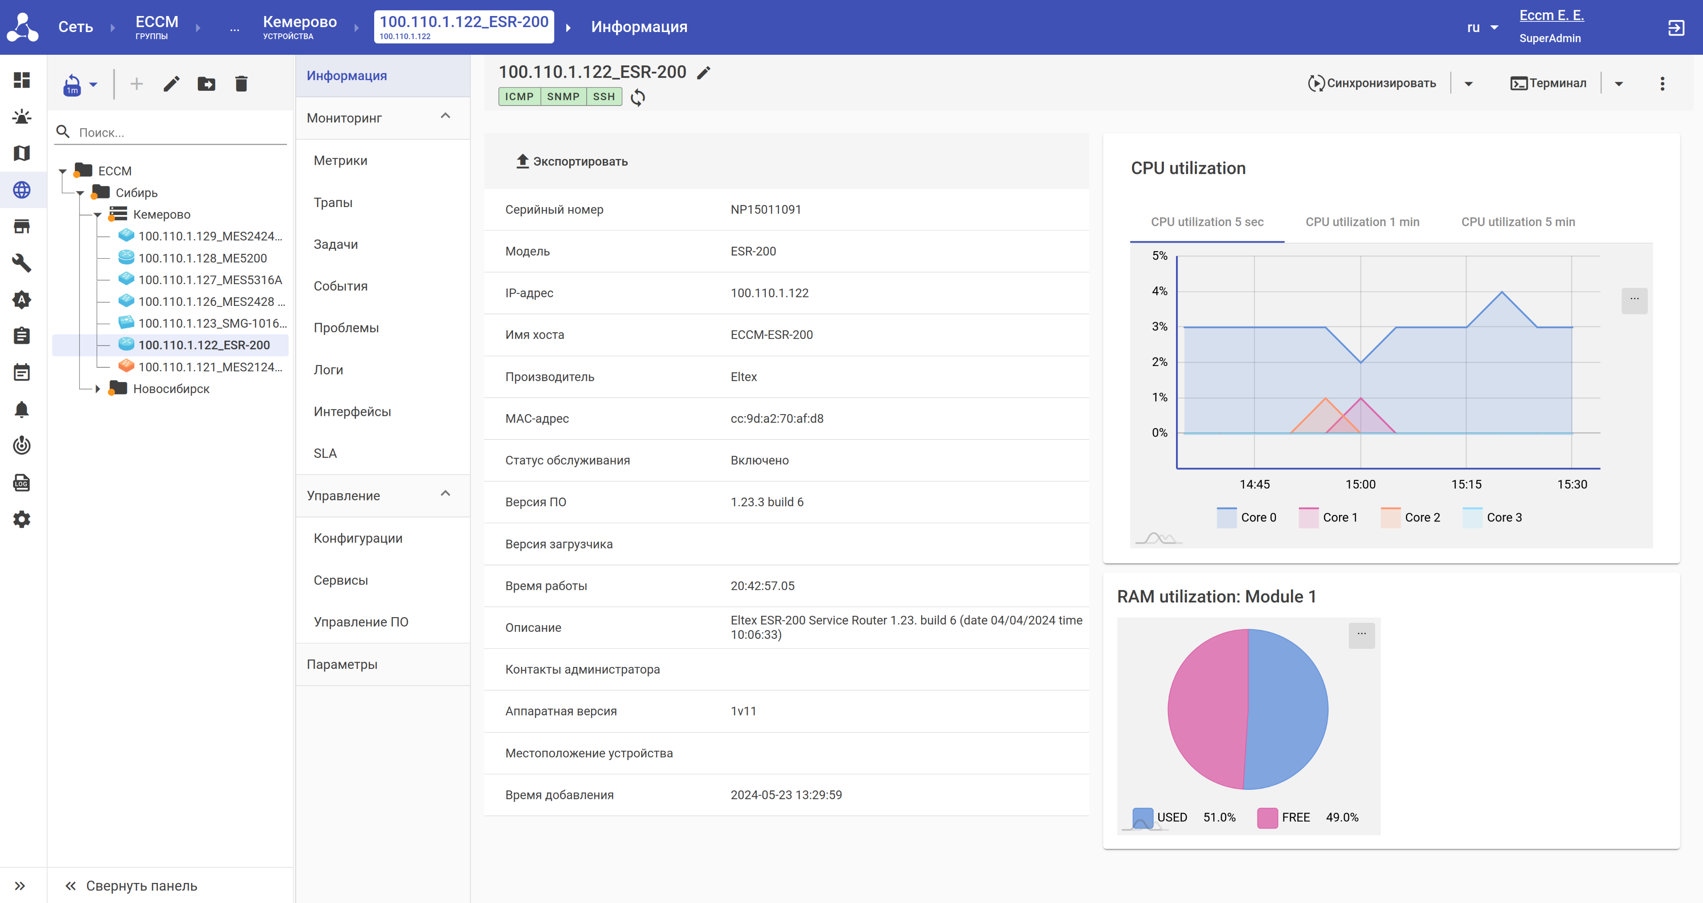Open the Интерфейсы menu item
This screenshot has height=903, width=1703.
352,411
